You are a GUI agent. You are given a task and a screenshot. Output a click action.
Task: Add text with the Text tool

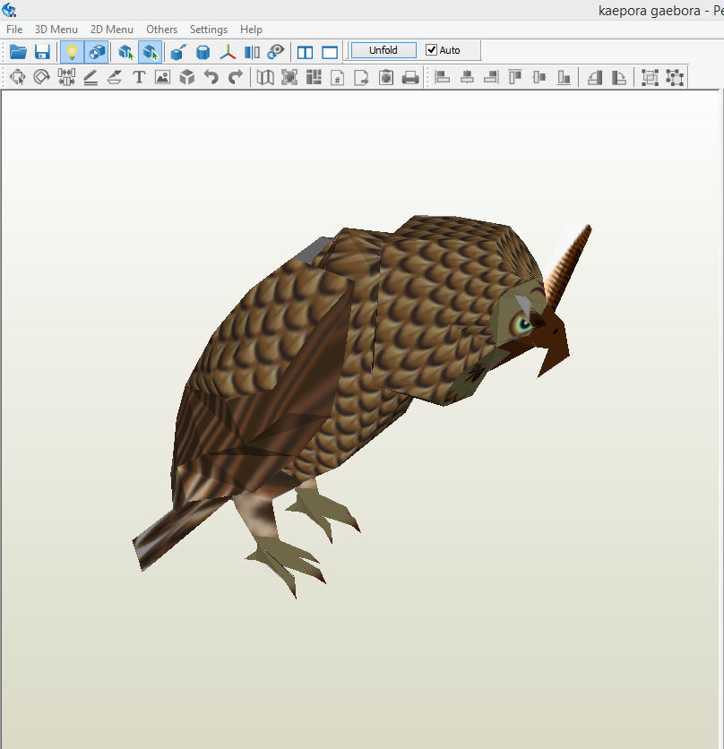(x=138, y=78)
